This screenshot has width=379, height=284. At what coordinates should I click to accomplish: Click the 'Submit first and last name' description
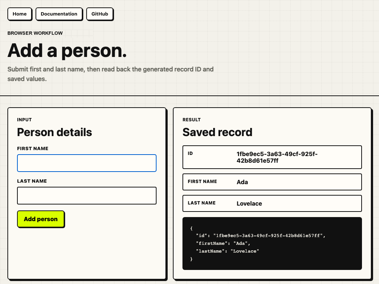(110, 74)
